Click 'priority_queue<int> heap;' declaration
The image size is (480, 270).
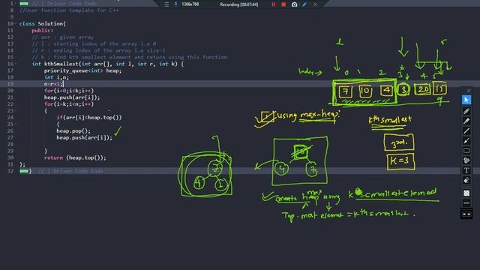tap(82, 70)
